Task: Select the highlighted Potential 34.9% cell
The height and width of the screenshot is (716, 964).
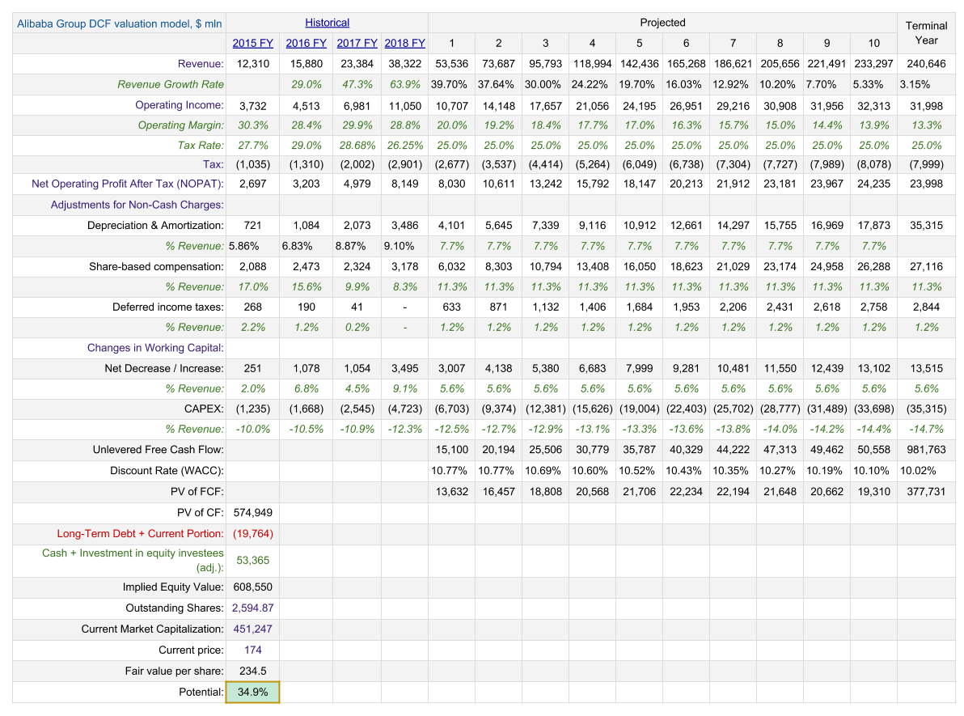Action: point(252,692)
